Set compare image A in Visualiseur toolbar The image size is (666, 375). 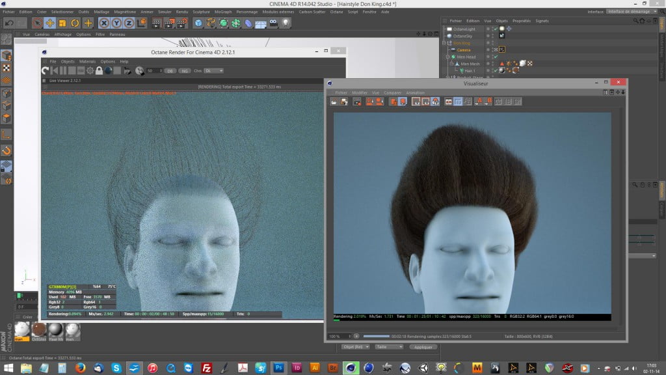479,101
